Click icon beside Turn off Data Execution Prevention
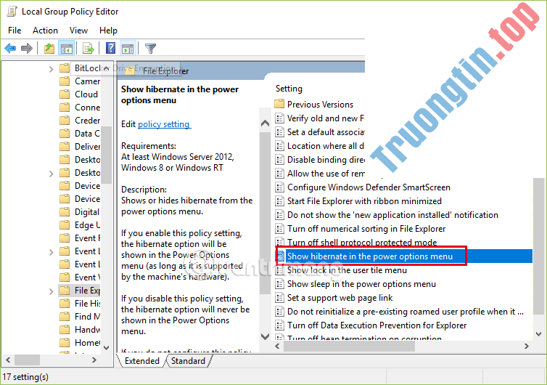The height and width of the screenshot is (385, 547). (x=279, y=325)
